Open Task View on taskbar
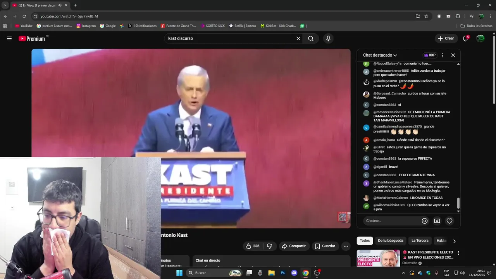496x279 pixels. pos(249,273)
